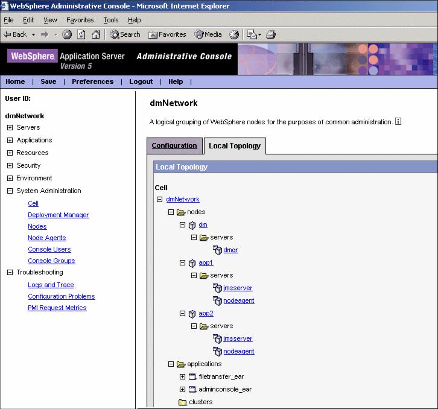The height and width of the screenshot is (409, 438).
Task: Click the information icon after the cell description
Action: tap(398, 121)
